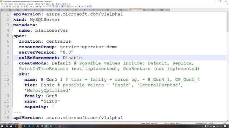Viewport: 229px width, 128px height.
Task: Click the Zoom Out toolbar icon
Action: coord(47,6)
